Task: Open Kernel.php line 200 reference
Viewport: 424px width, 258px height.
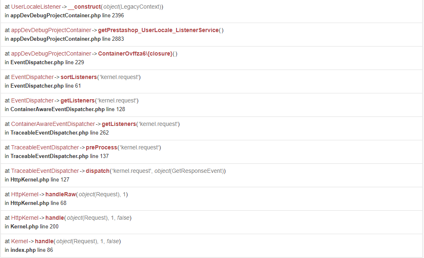Action: coord(34,227)
